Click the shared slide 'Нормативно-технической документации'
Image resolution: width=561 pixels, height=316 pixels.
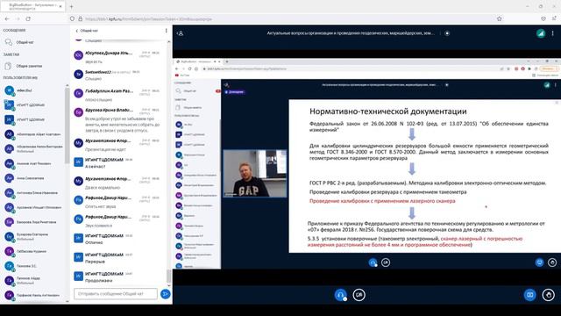[424, 176]
